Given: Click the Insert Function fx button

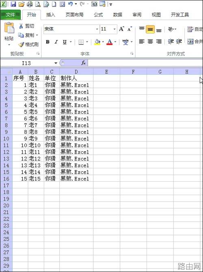Looking at the screenshot, I should coord(84,63).
